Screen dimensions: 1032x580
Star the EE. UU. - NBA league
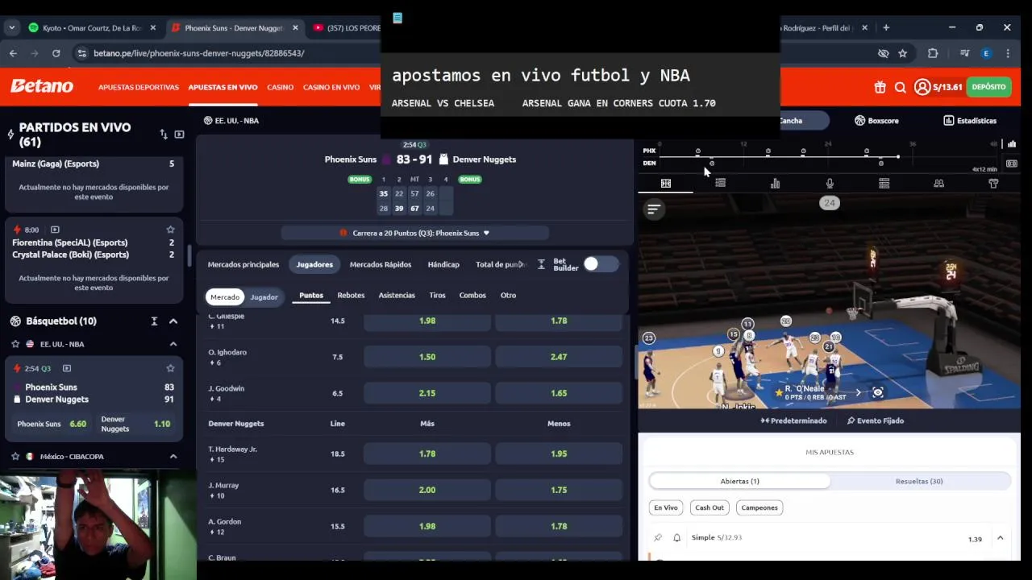point(15,344)
